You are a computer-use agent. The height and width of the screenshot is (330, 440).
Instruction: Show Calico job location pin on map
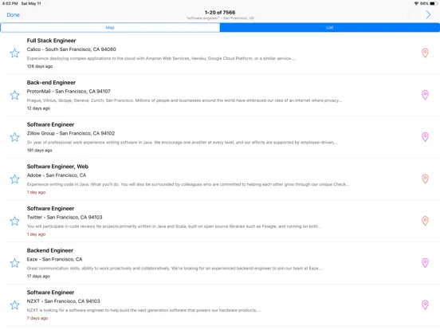(x=425, y=53)
